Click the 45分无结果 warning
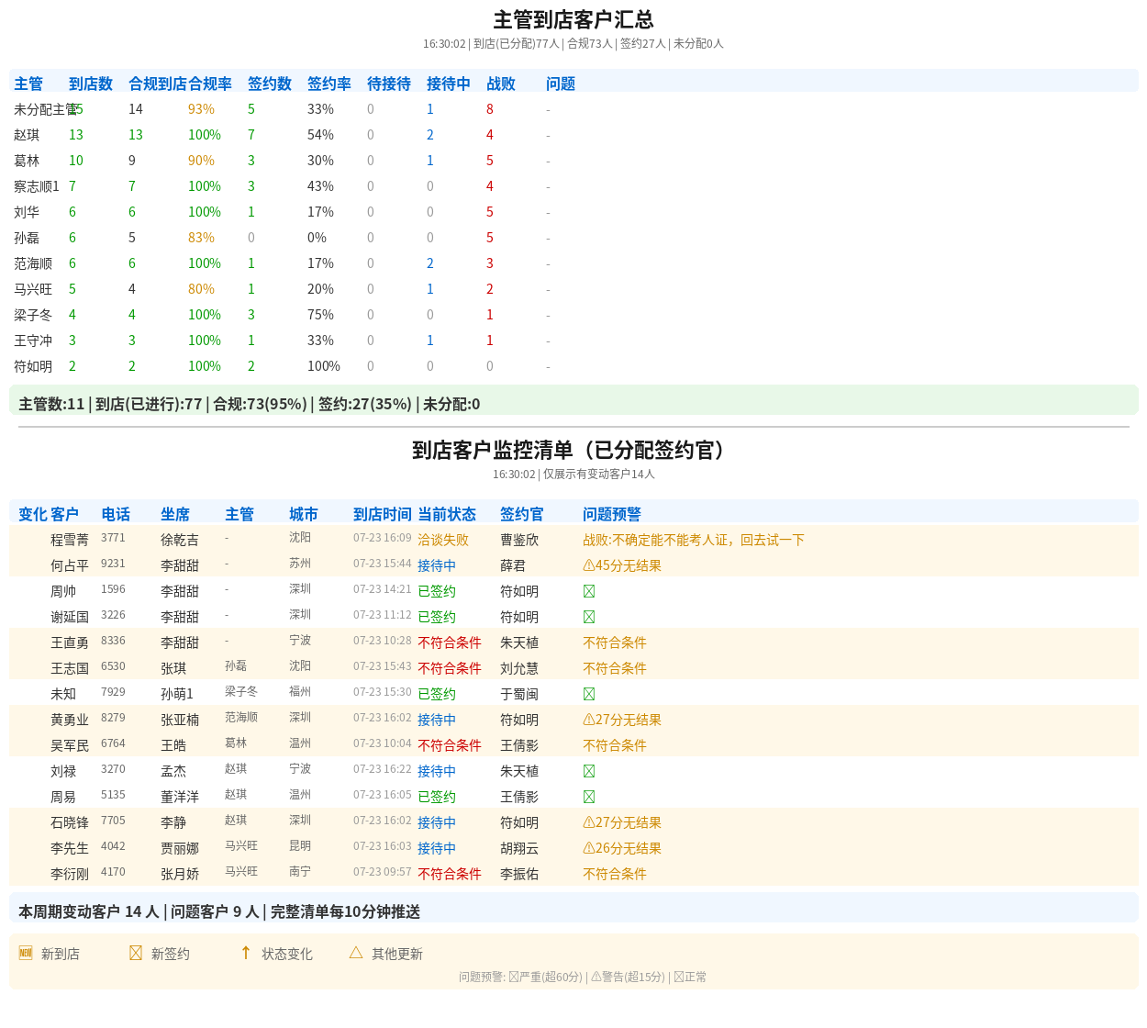 [x=622, y=565]
